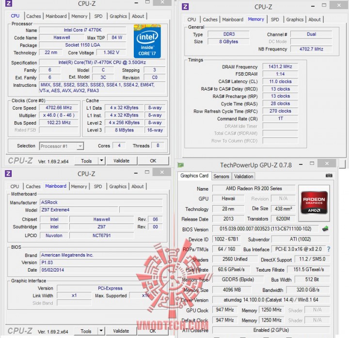Select the Graphics Card tab in GPU-Z
Image resolution: width=349 pixels, height=338 pixels.
(194, 176)
